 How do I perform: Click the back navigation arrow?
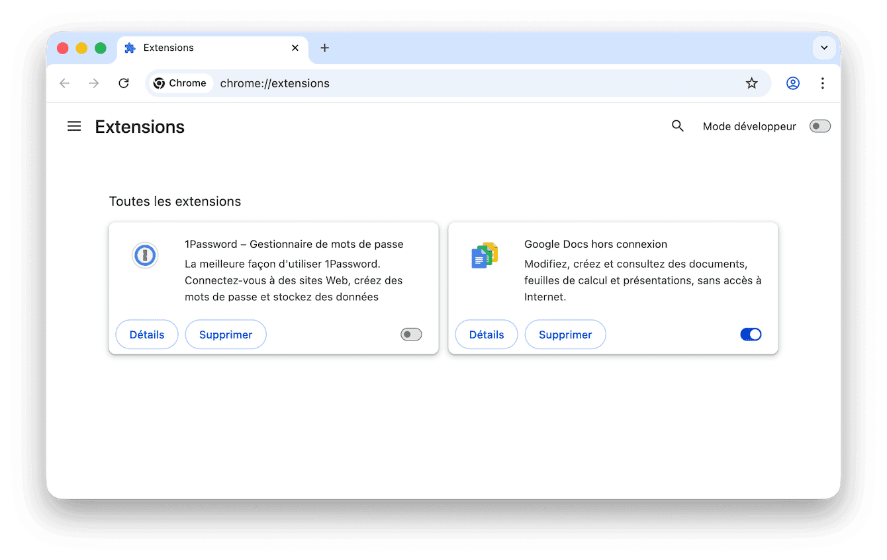point(64,83)
